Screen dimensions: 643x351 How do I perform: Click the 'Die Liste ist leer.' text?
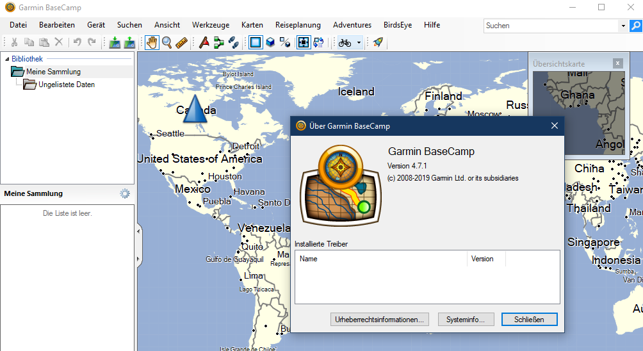(x=67, y=213)
